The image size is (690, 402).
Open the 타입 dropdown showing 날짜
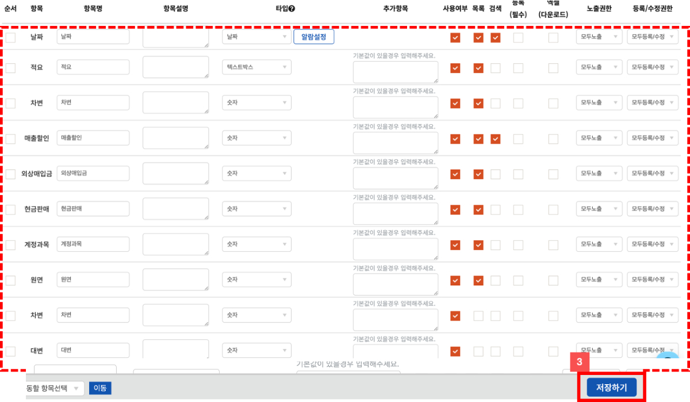[x=256, y=37]
